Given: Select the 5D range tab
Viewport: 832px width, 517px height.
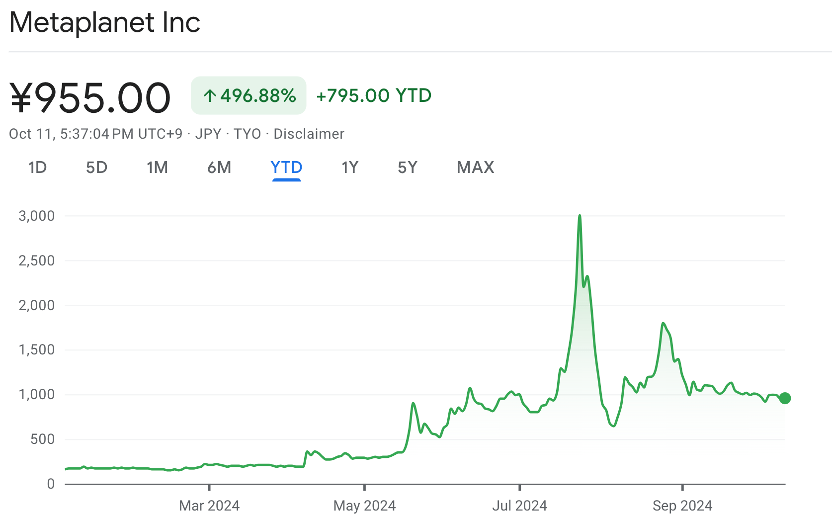Looking at the screenshot, I should [96, 168].
